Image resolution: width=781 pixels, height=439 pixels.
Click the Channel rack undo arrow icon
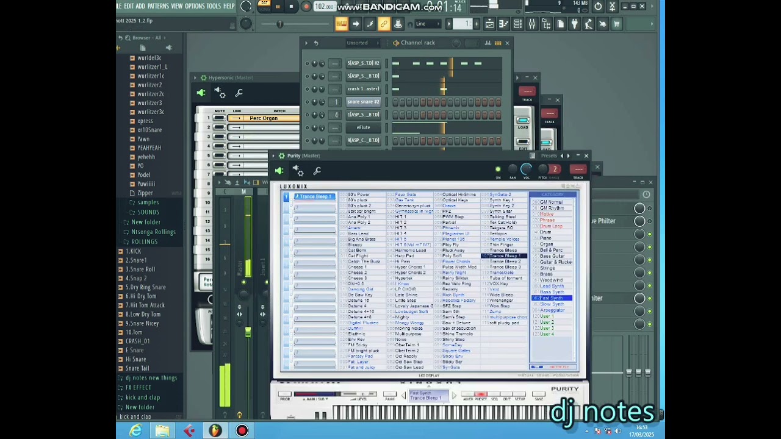pos(316,43)
